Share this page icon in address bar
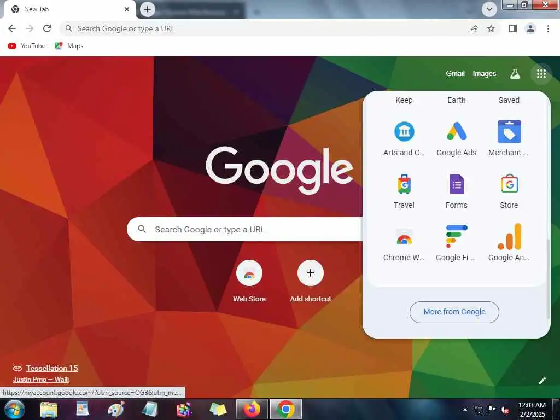Viewport: 560px width, 420px height. [474, 29]
